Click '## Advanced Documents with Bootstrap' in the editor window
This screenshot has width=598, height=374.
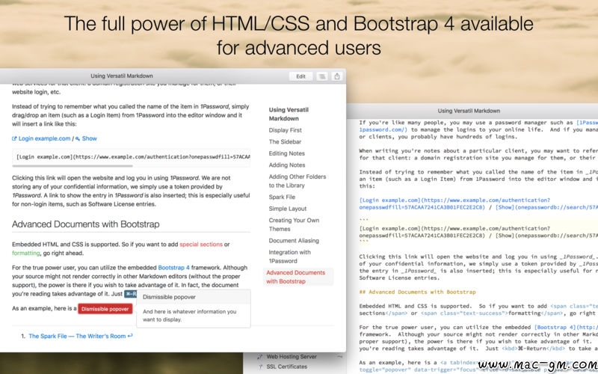(x=417, y=292)
